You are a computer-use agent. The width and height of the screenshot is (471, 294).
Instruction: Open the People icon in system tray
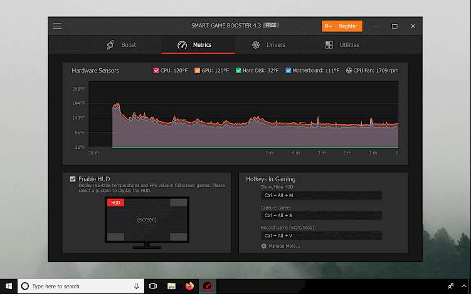[450, 286]
